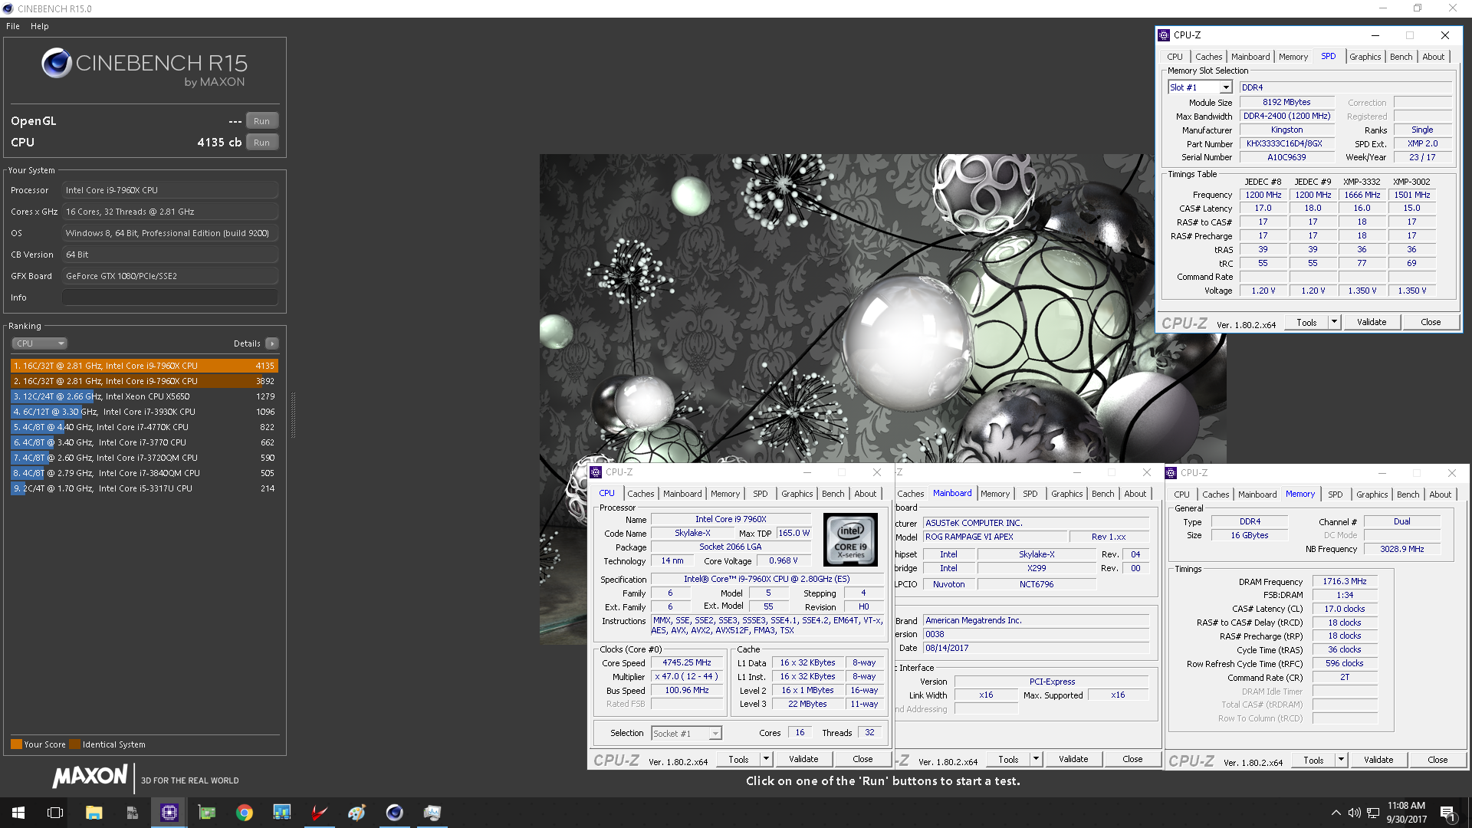The image size is (1472, 828).
Task: Run the CPU benchmark
Action: pos(262,143)
